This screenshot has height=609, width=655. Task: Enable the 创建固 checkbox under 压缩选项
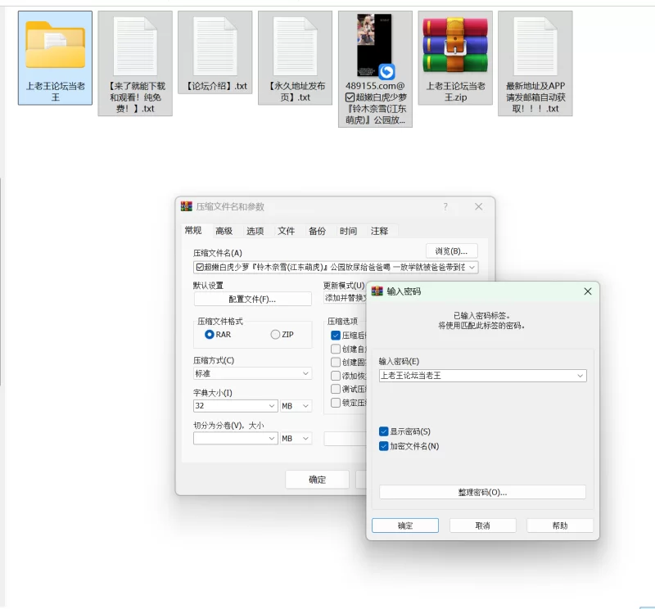[x=336, y=362]
